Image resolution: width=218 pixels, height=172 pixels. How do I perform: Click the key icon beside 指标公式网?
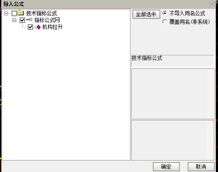pos(29,20)
